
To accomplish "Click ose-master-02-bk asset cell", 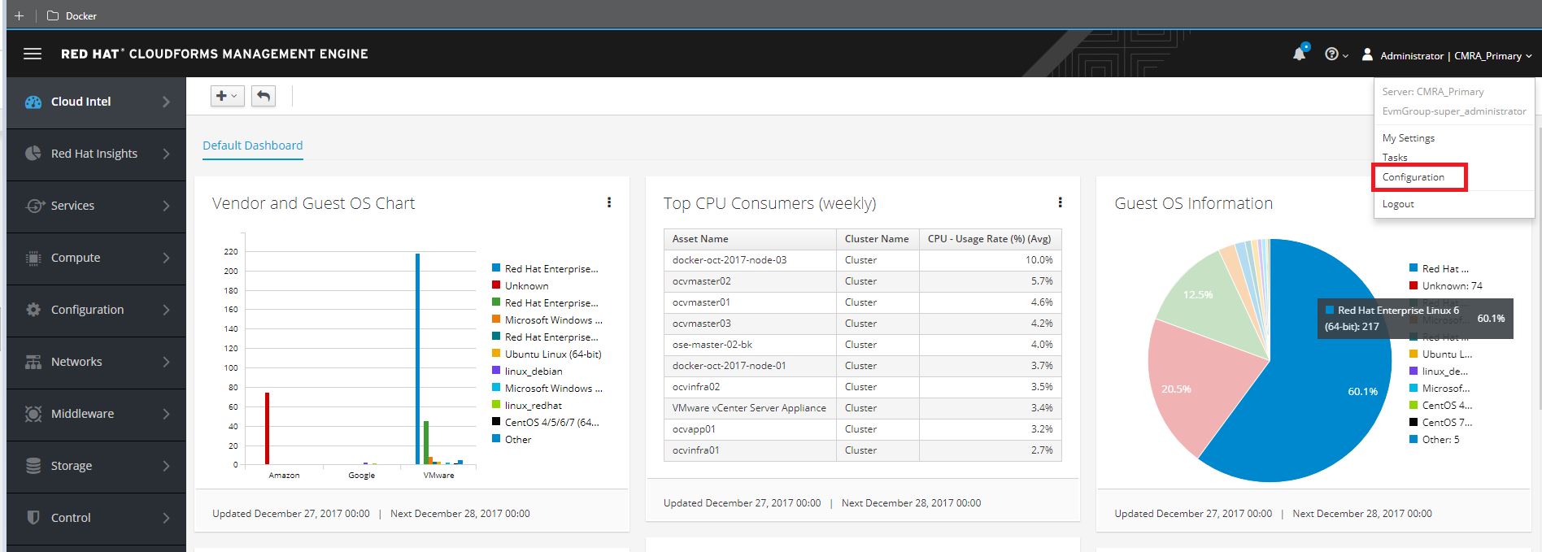I will tap(750, 345).
